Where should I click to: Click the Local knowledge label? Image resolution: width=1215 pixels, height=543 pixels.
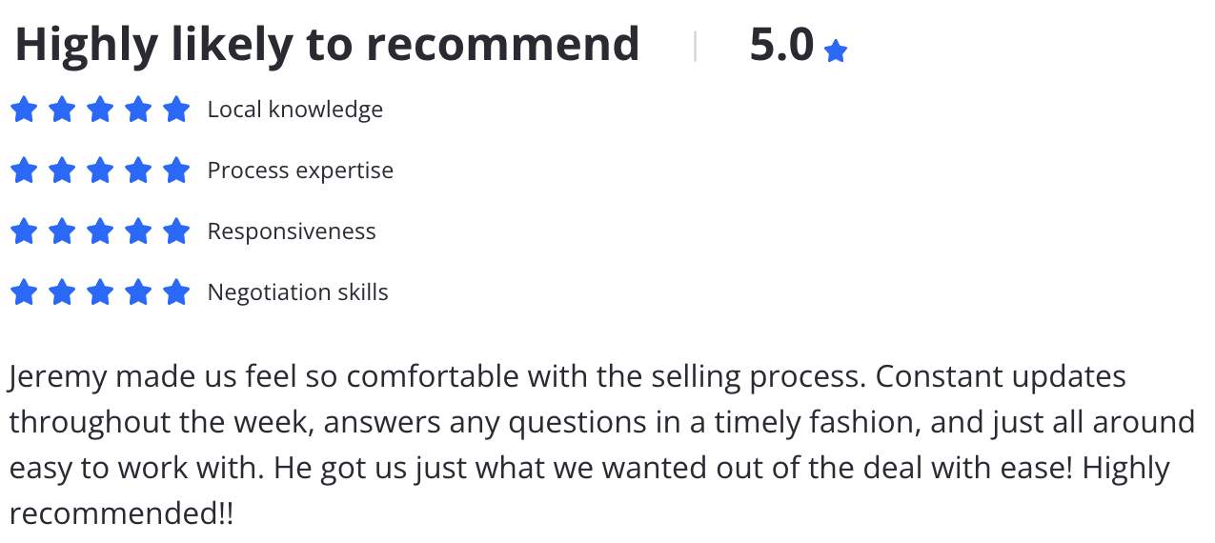point(295,110)
